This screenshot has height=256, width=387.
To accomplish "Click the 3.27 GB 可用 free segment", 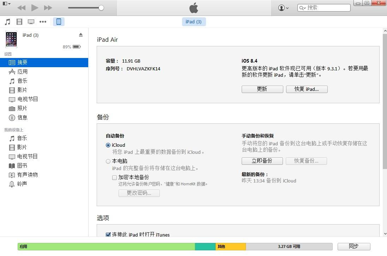I will tap(289, 246).
